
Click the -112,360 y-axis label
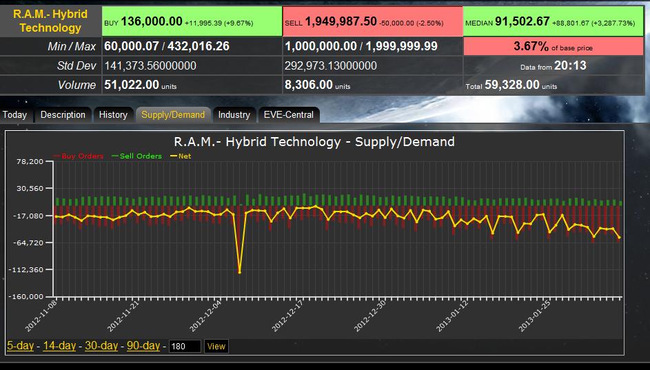point(26,269)
